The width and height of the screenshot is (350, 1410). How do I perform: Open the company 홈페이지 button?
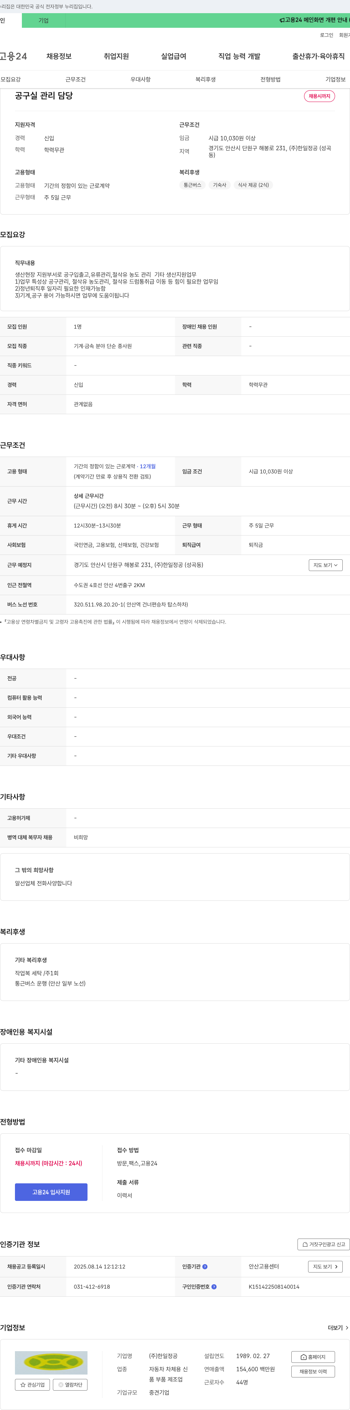(313, 1357)
